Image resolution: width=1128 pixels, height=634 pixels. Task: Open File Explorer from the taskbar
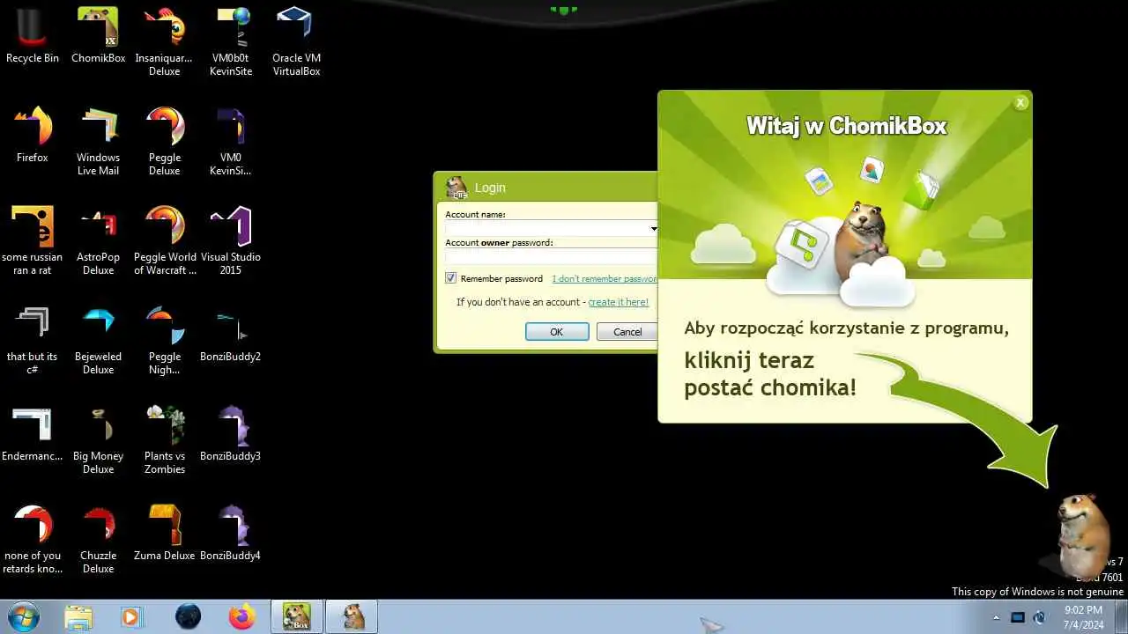(78, 617)
